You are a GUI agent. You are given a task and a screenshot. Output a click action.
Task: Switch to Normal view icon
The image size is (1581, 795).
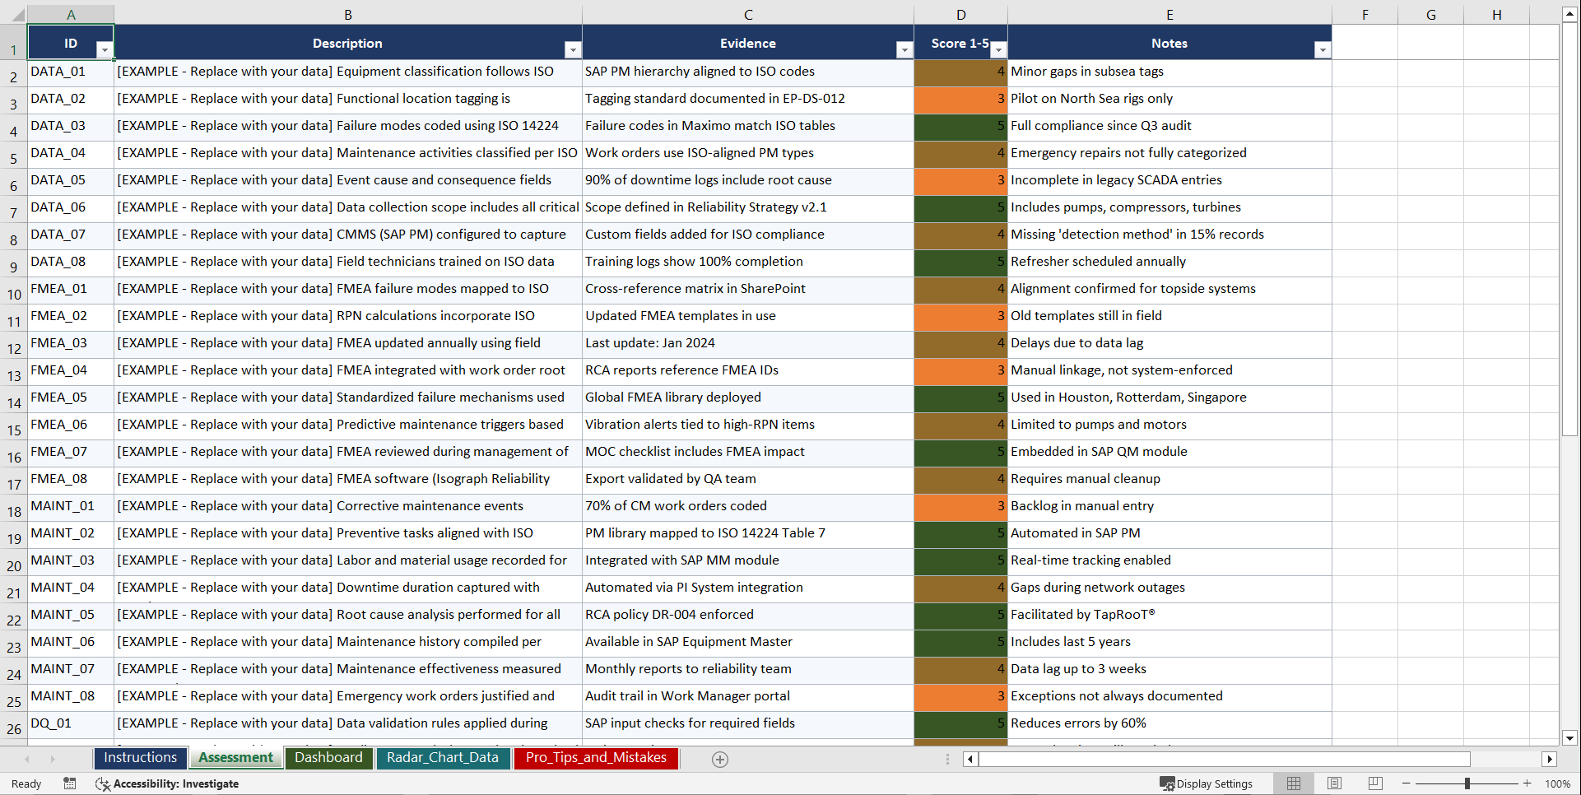pyautogui.click(x=1293, y=783)
